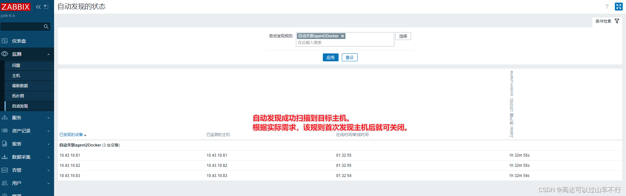Image resolution: width=626 pixels, height=196 pixels.
Task: Expand the 数据采集 menu chevron
Action: coord(49,157)
